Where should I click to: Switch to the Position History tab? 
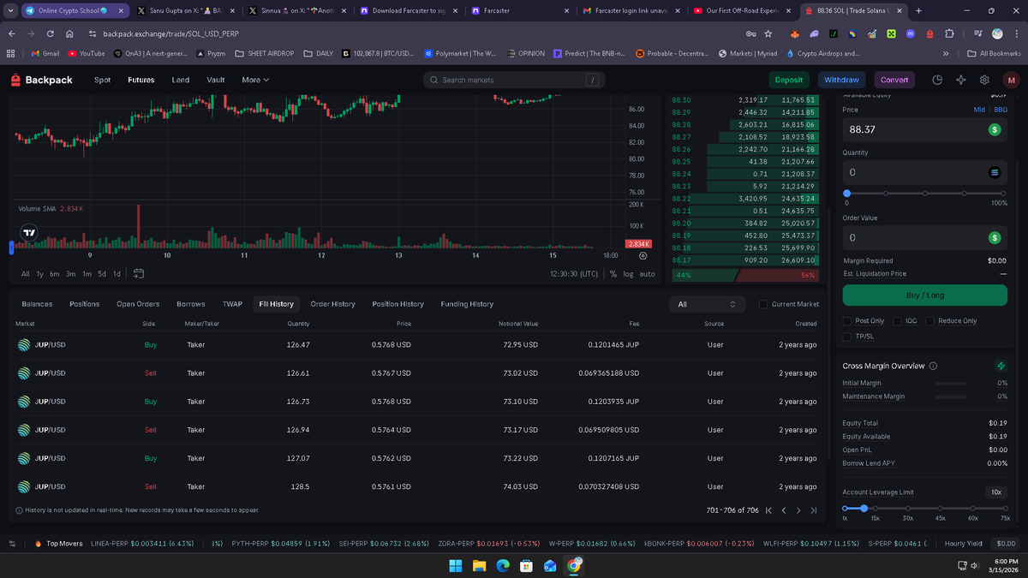398,304
